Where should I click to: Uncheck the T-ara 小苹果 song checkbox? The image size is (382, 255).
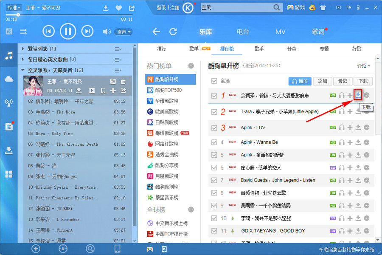tap(214, 112)
